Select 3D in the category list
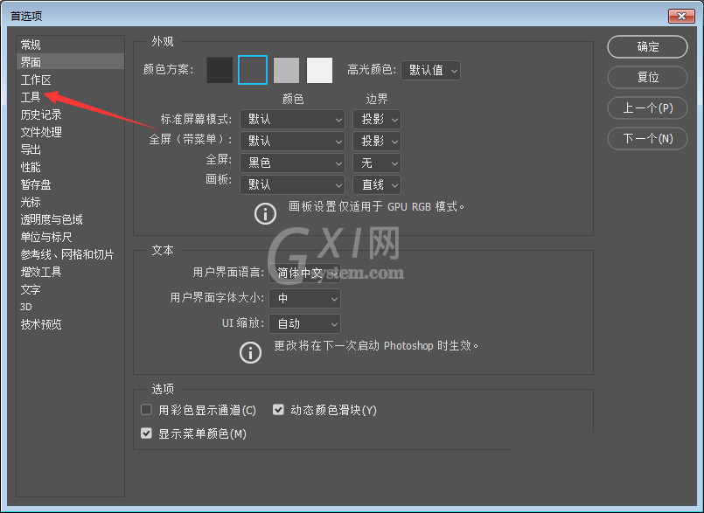 71,307
